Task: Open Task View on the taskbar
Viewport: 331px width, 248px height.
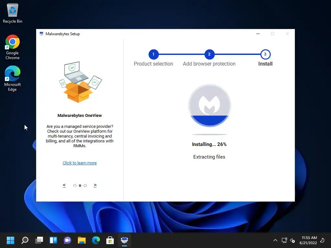Action: pyautogui.click(x=39, y=240)
